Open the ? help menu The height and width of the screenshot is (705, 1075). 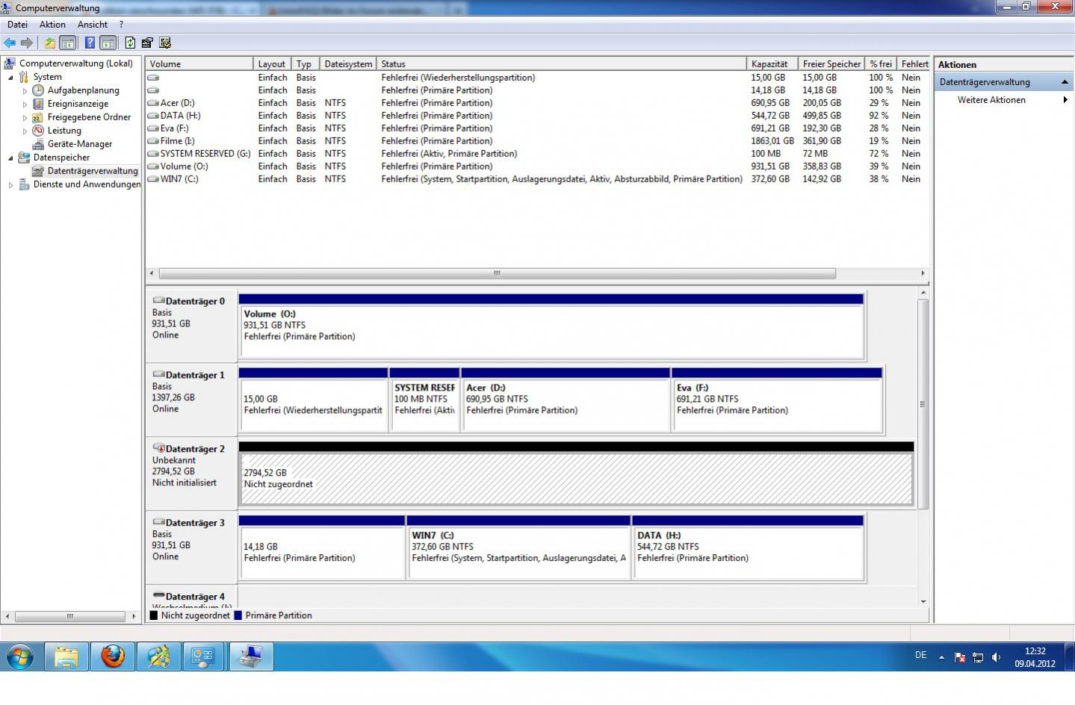121,25
